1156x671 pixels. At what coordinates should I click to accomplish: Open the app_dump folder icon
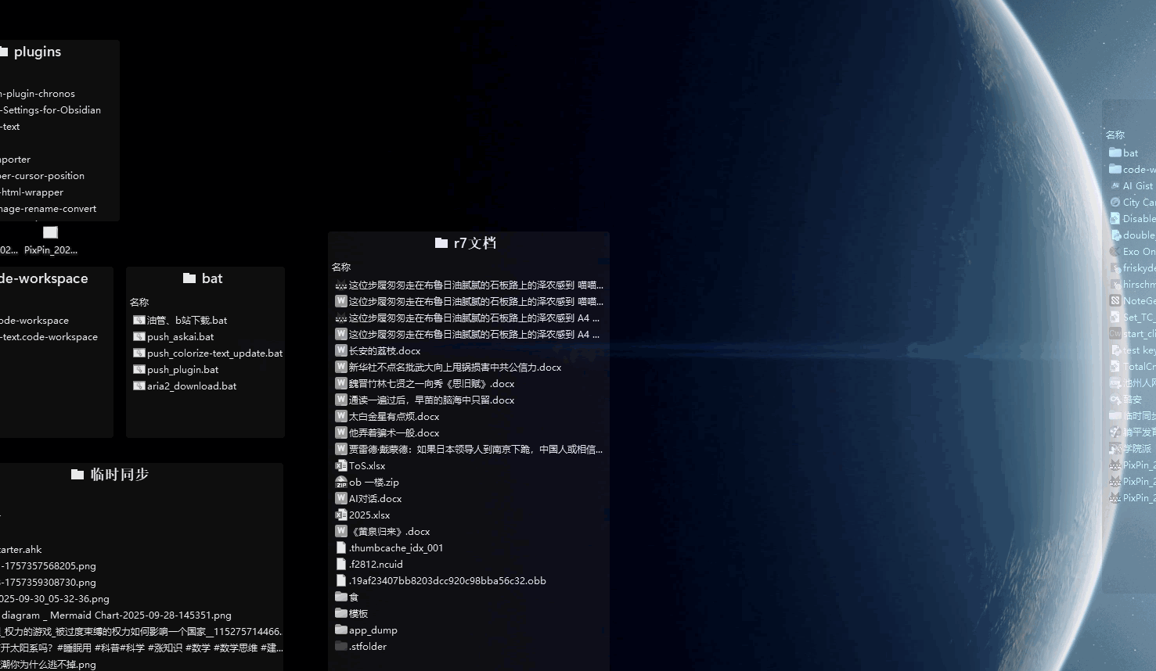340,630
